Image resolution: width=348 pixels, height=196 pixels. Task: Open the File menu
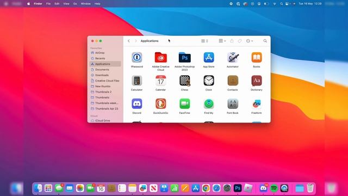(x=48, y=4)
